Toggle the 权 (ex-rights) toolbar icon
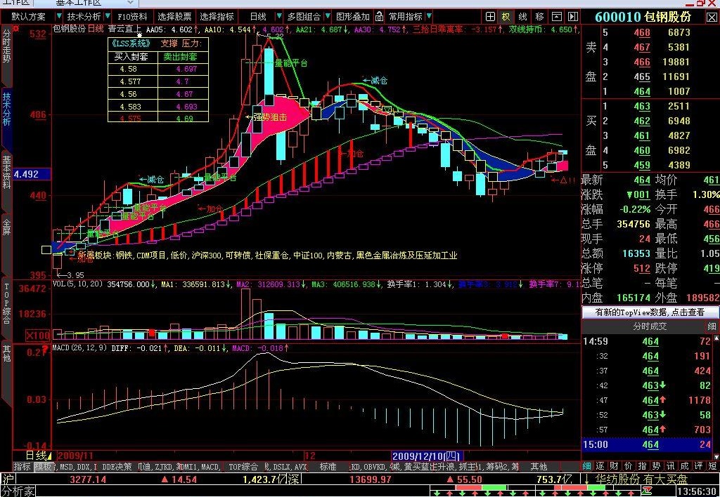Image resolution: width=720 pixels, height=497 pixels. [x=506, y=17]
